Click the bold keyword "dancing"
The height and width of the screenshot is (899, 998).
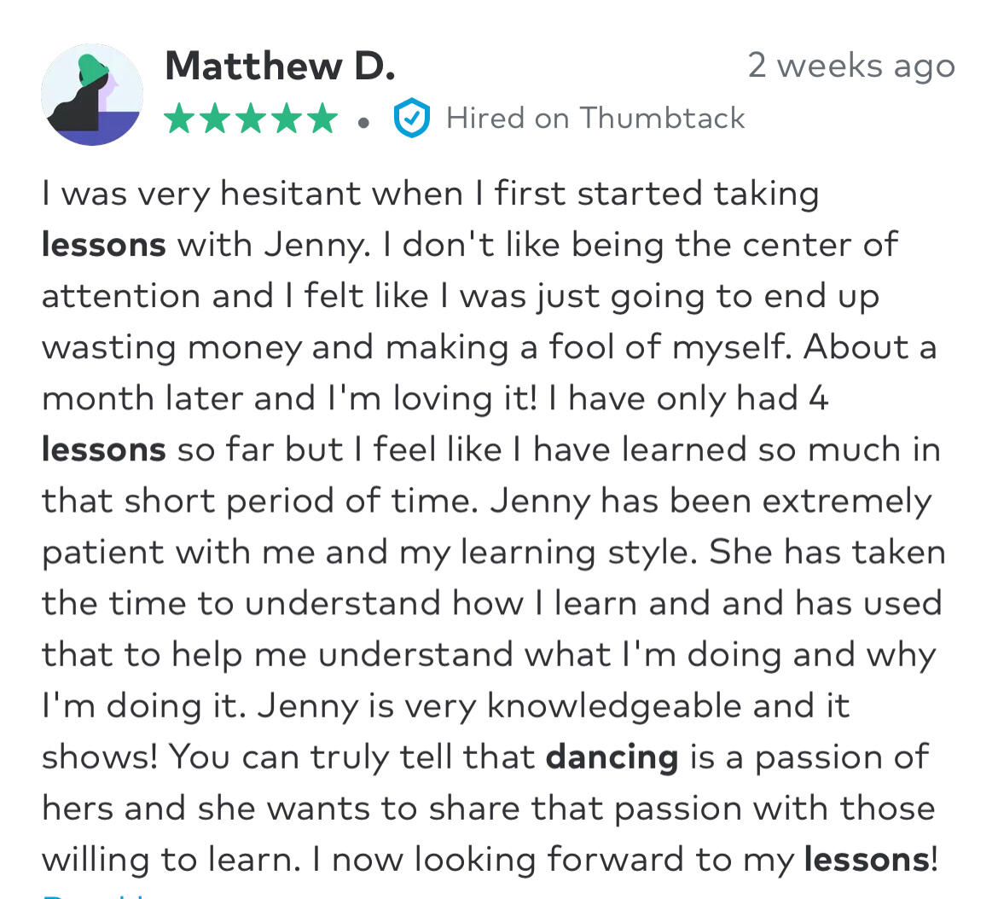coord(612,757)
